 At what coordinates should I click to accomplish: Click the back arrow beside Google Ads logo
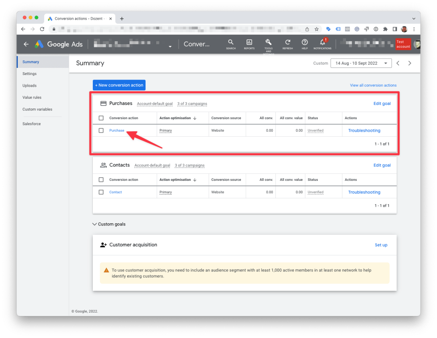pos(26,44)
